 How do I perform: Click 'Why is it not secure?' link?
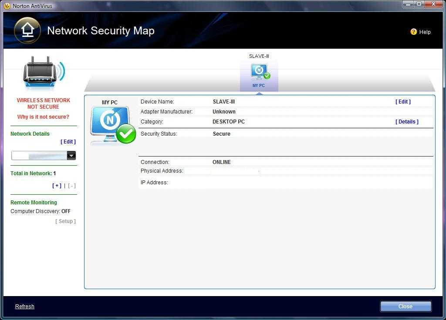pos(43,117)
